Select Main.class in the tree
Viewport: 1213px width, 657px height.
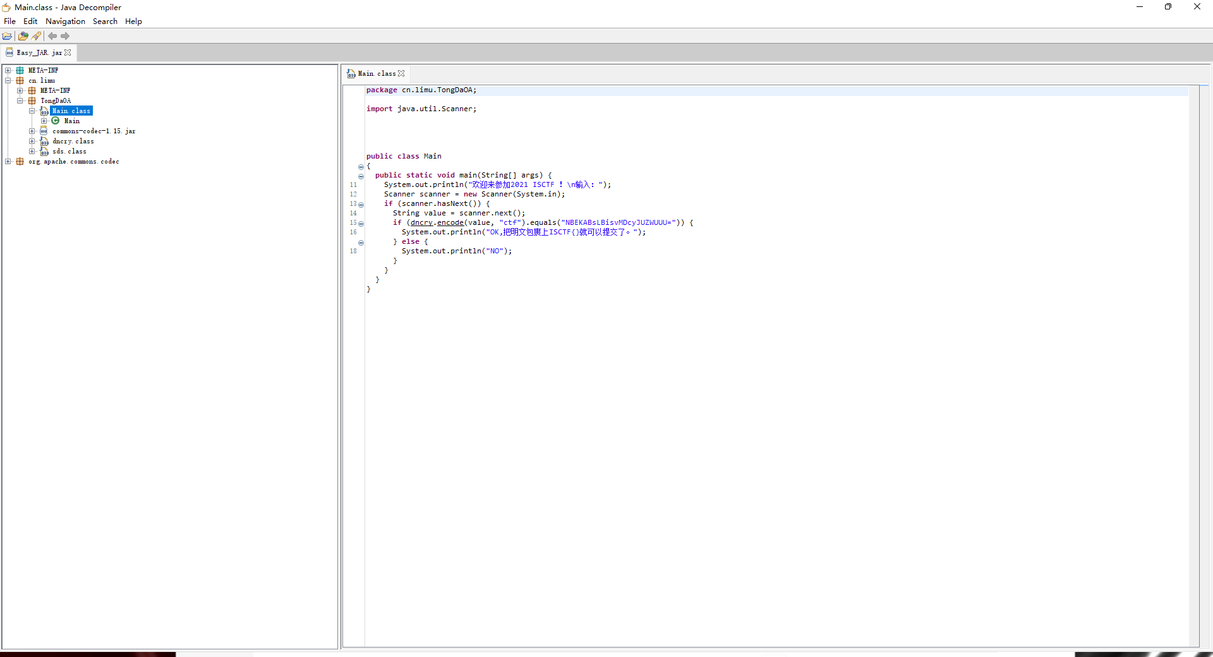click(71, 111)
